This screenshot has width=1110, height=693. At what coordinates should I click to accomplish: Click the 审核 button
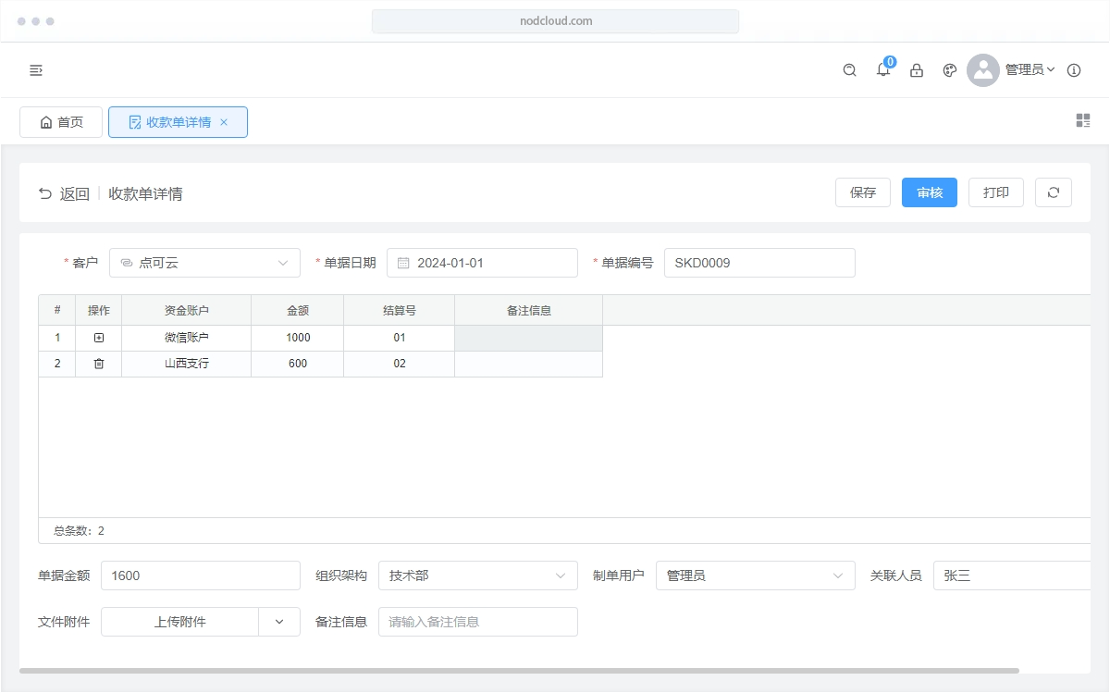[929, 192]
